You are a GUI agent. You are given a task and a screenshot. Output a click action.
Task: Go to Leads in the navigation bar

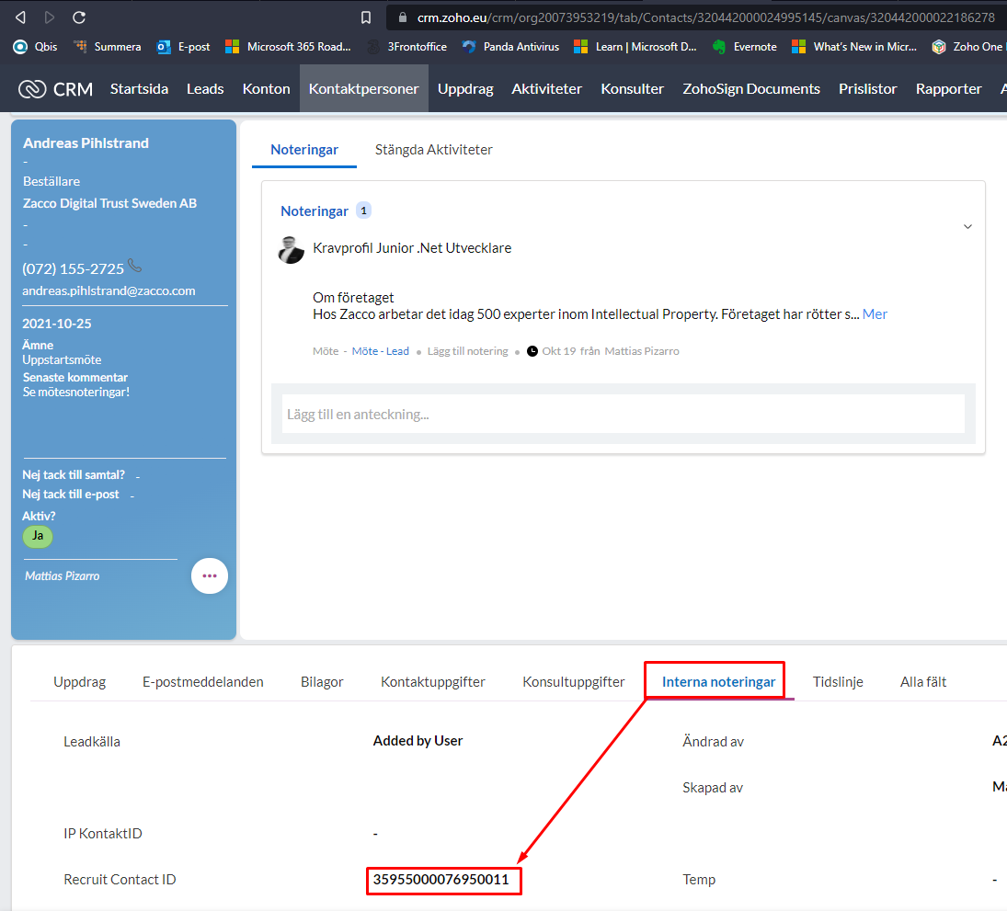[205, 89]
